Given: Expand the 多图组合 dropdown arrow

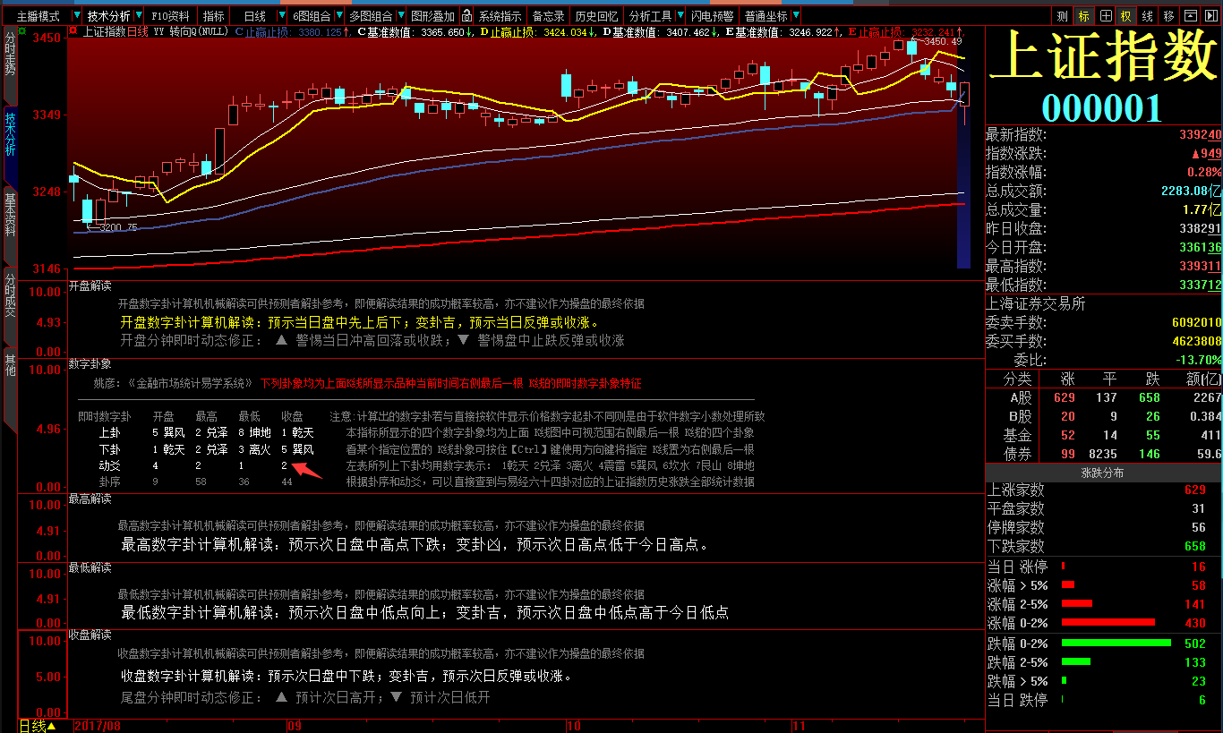Looking at the screenshot, I should click(x=400, y=16).
